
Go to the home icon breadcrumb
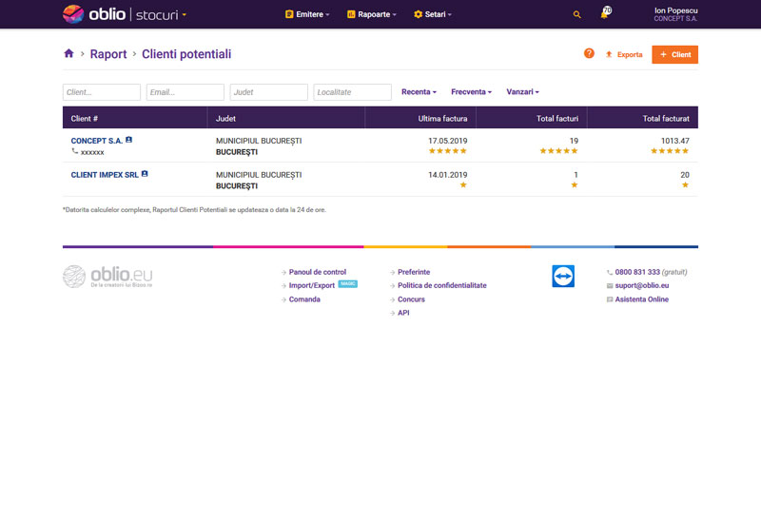[68, 54]
